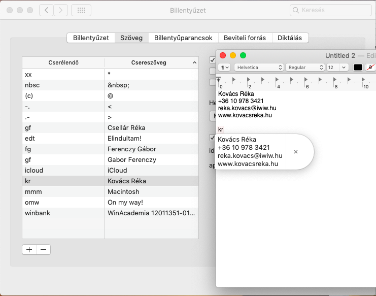Select the omw shortcut row
376x296 pixels.
pos(63,202)
